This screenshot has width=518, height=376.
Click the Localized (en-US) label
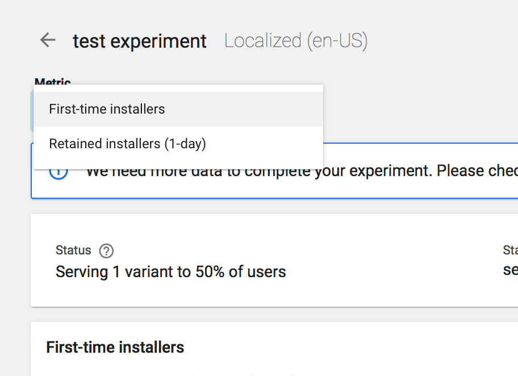(296, 41)
